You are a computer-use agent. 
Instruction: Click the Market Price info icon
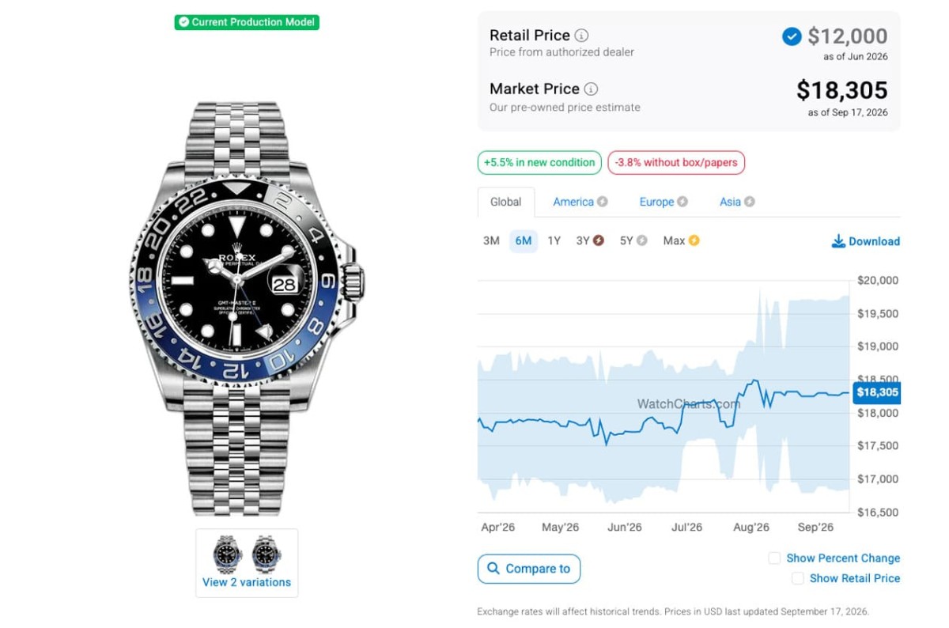coord(591,89)
